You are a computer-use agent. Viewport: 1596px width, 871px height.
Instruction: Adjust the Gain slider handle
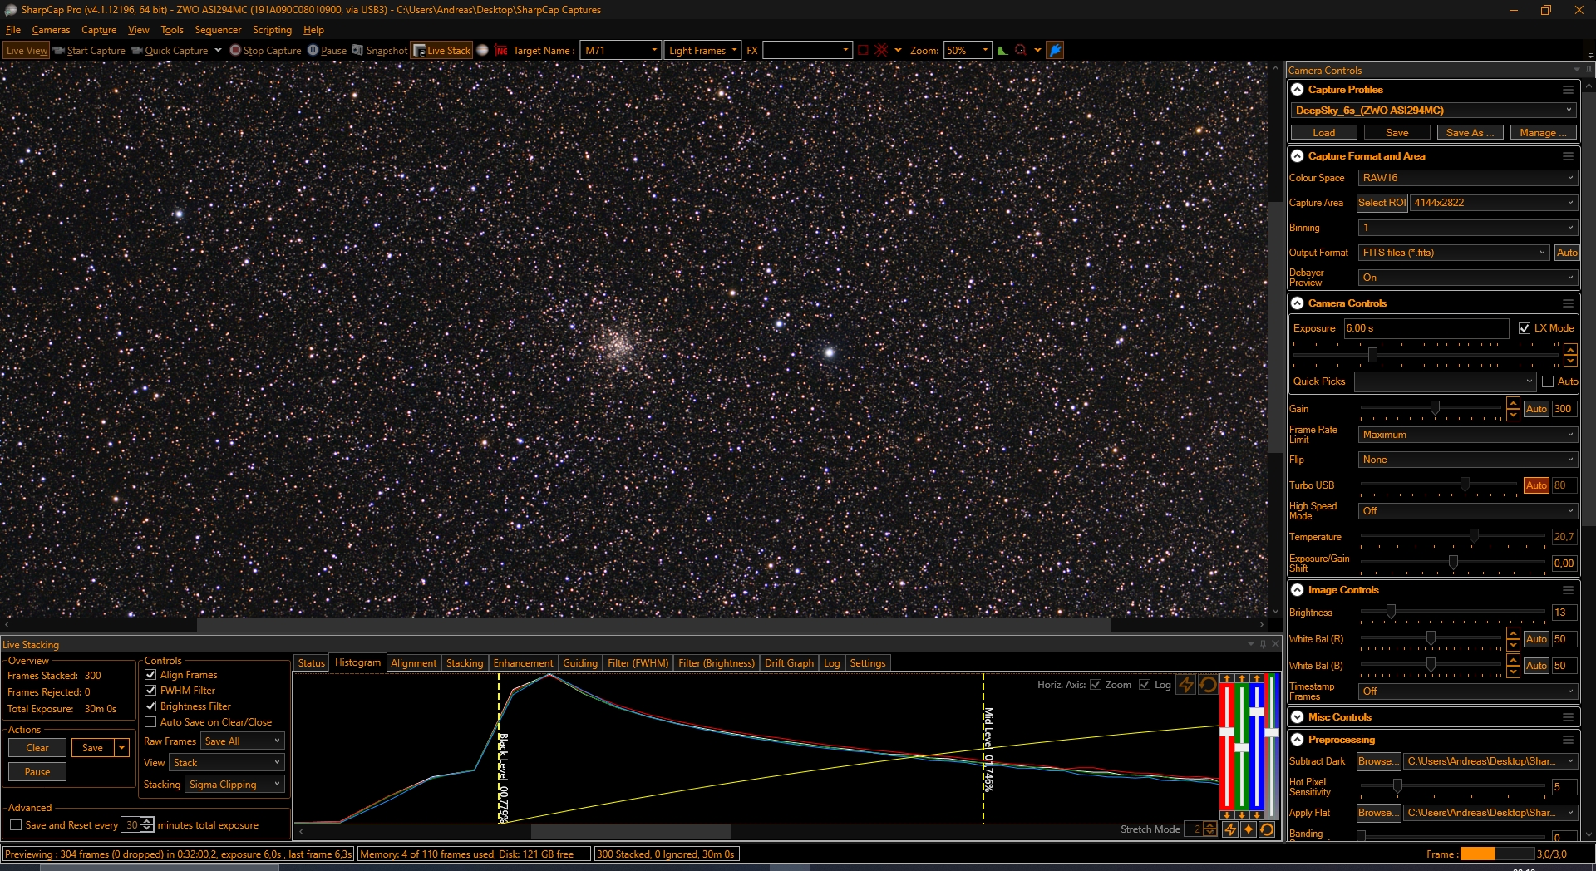(x=1435, y=408)
